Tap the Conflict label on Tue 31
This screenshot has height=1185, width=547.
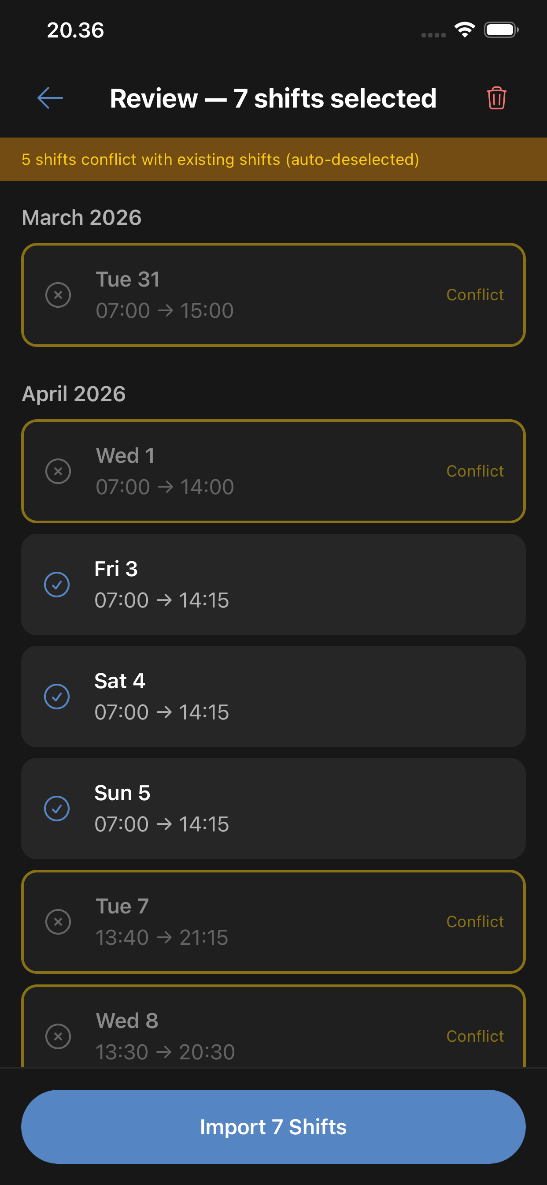475,295
